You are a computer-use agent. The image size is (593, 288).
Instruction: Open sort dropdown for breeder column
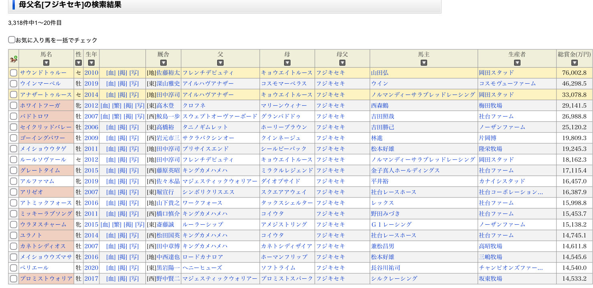pyautogui.click(x=517, y=63)
